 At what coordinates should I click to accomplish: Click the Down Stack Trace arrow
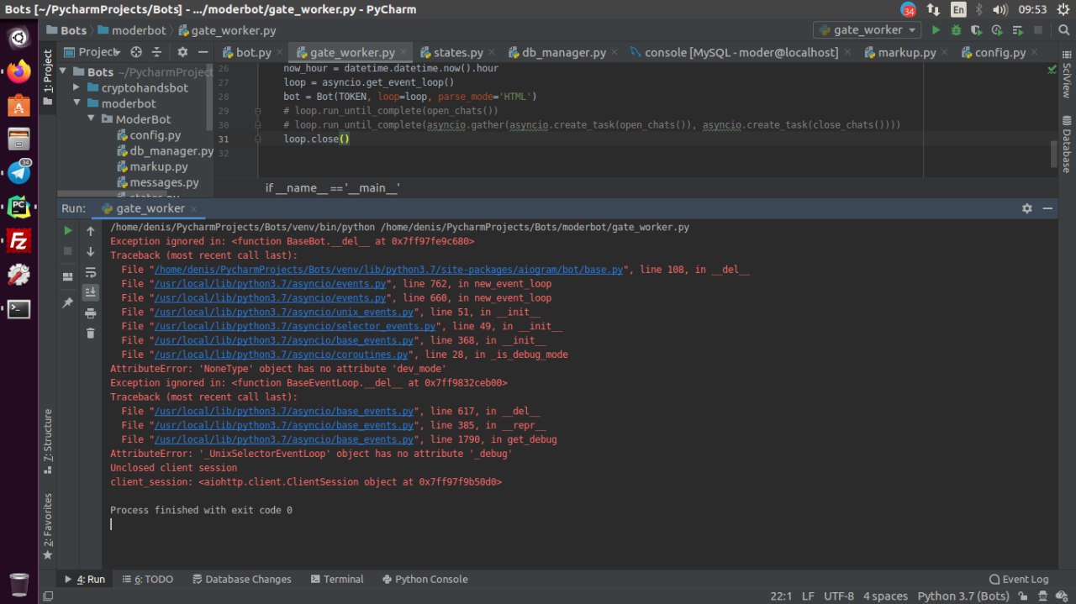coord(91,250)
